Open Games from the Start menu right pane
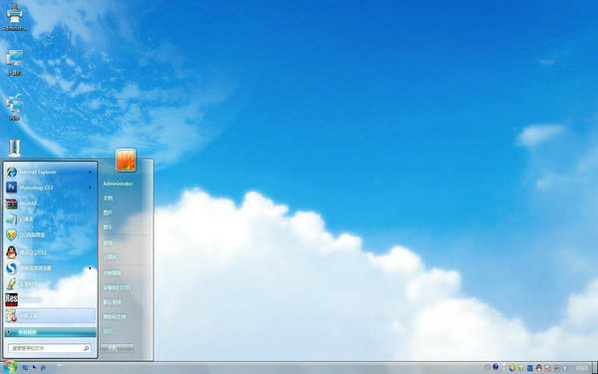 click(x=108, y=242)
